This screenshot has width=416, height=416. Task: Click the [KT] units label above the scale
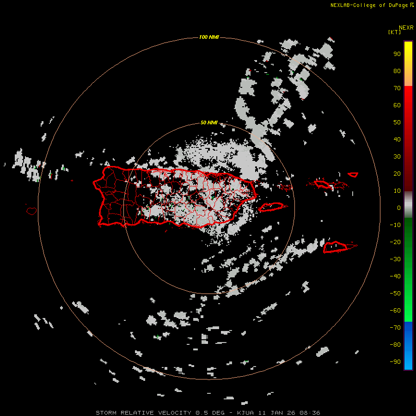[x=395, y=32]
